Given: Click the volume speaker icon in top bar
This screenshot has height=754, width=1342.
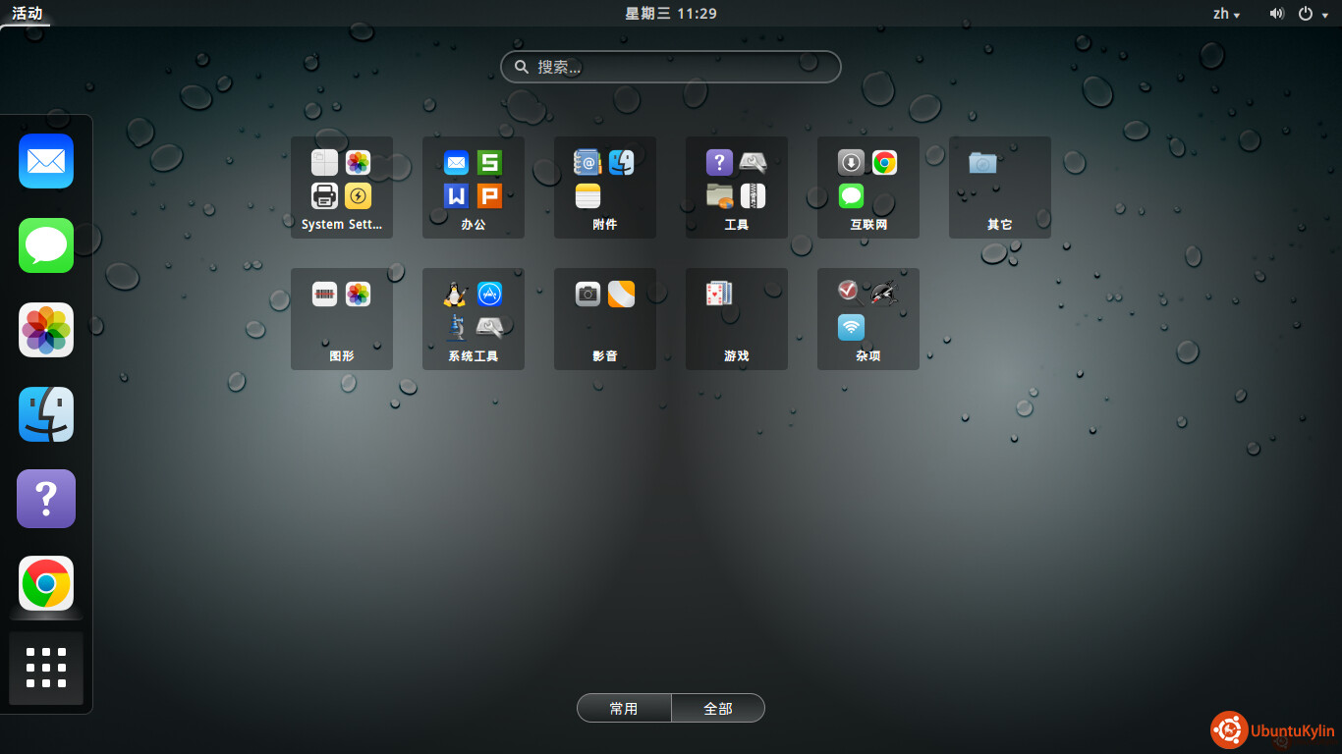Looking at the screenshot, I should coord(1276,14).
